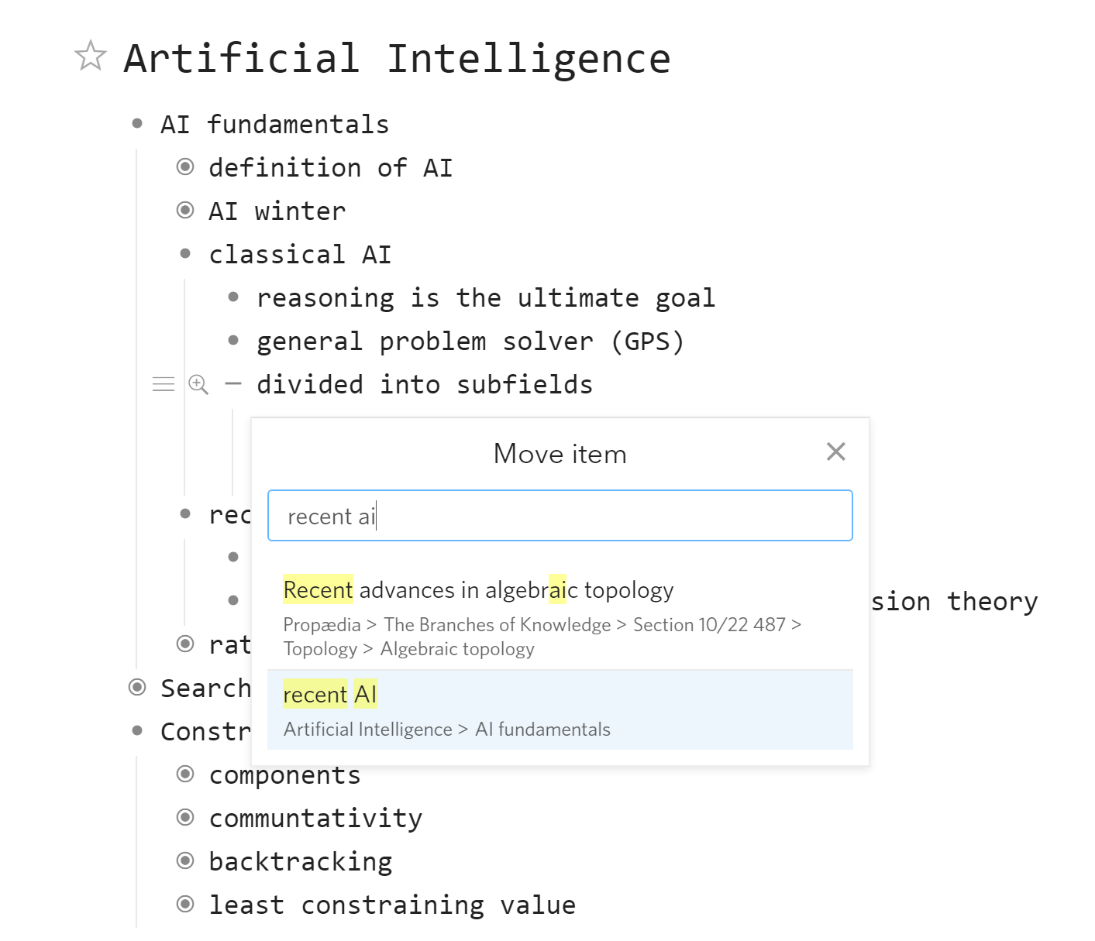Image resolution: width=1095 pixels, height=941 pixels.
Task: Zoom into divided into subfields item
Action: point(199,384)
